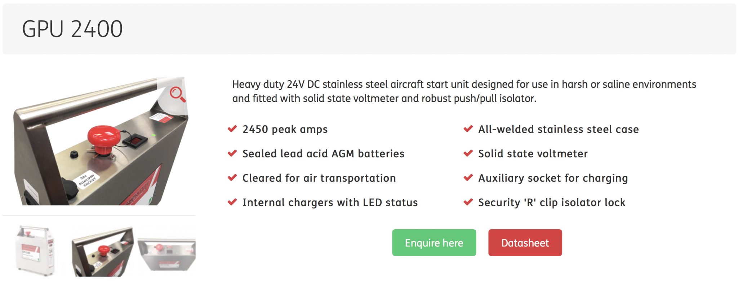Open the green Enquire here button
This screenshot has height=281, width=738.
point(434,243)
